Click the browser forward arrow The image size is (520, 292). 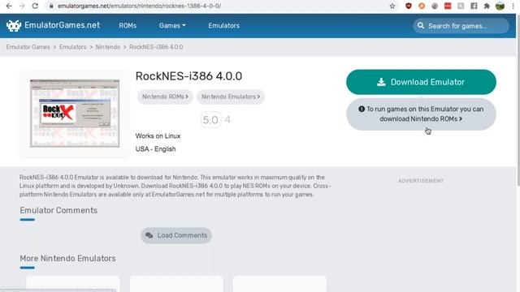coord(22,6)
